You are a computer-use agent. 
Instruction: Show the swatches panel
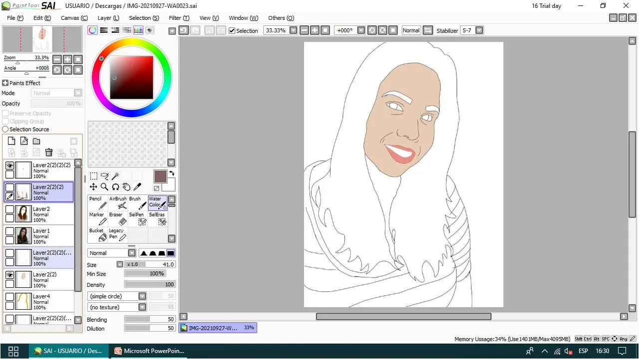click(x=138, y=30)
